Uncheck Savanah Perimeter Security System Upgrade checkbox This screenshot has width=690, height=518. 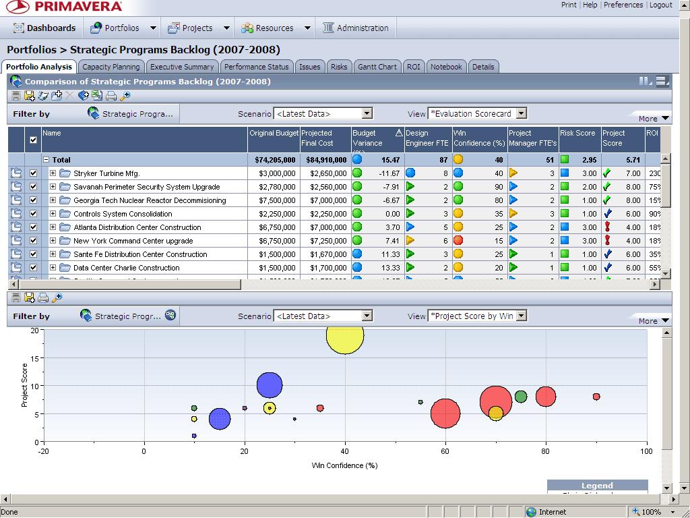[33, 187]
